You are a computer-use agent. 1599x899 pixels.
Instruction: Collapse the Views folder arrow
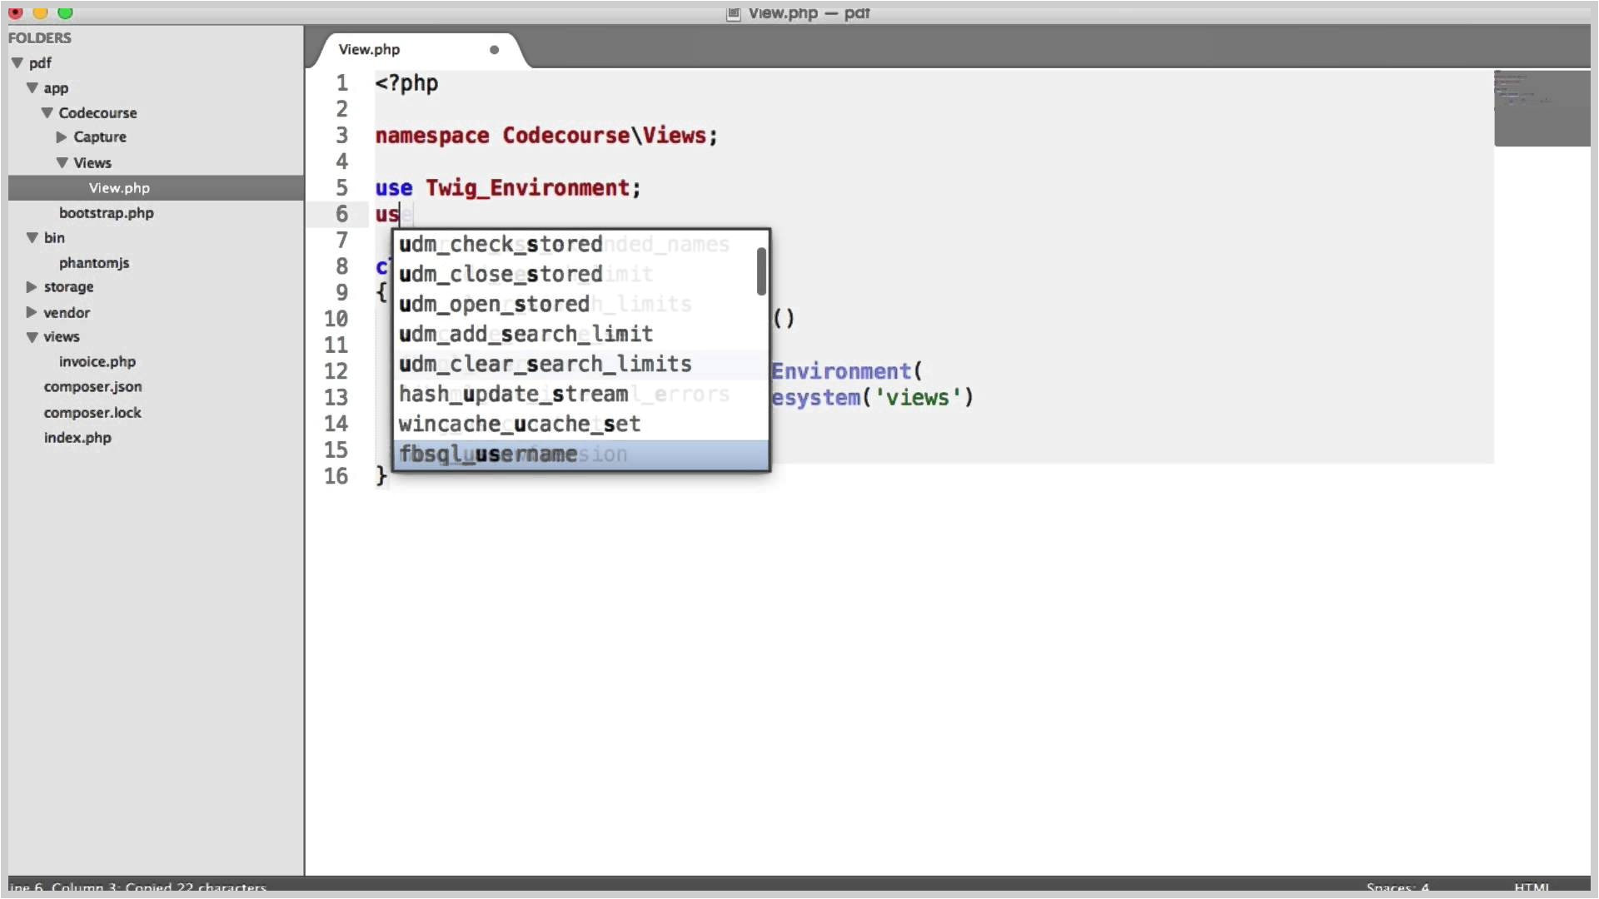click(x=62, y=163)
